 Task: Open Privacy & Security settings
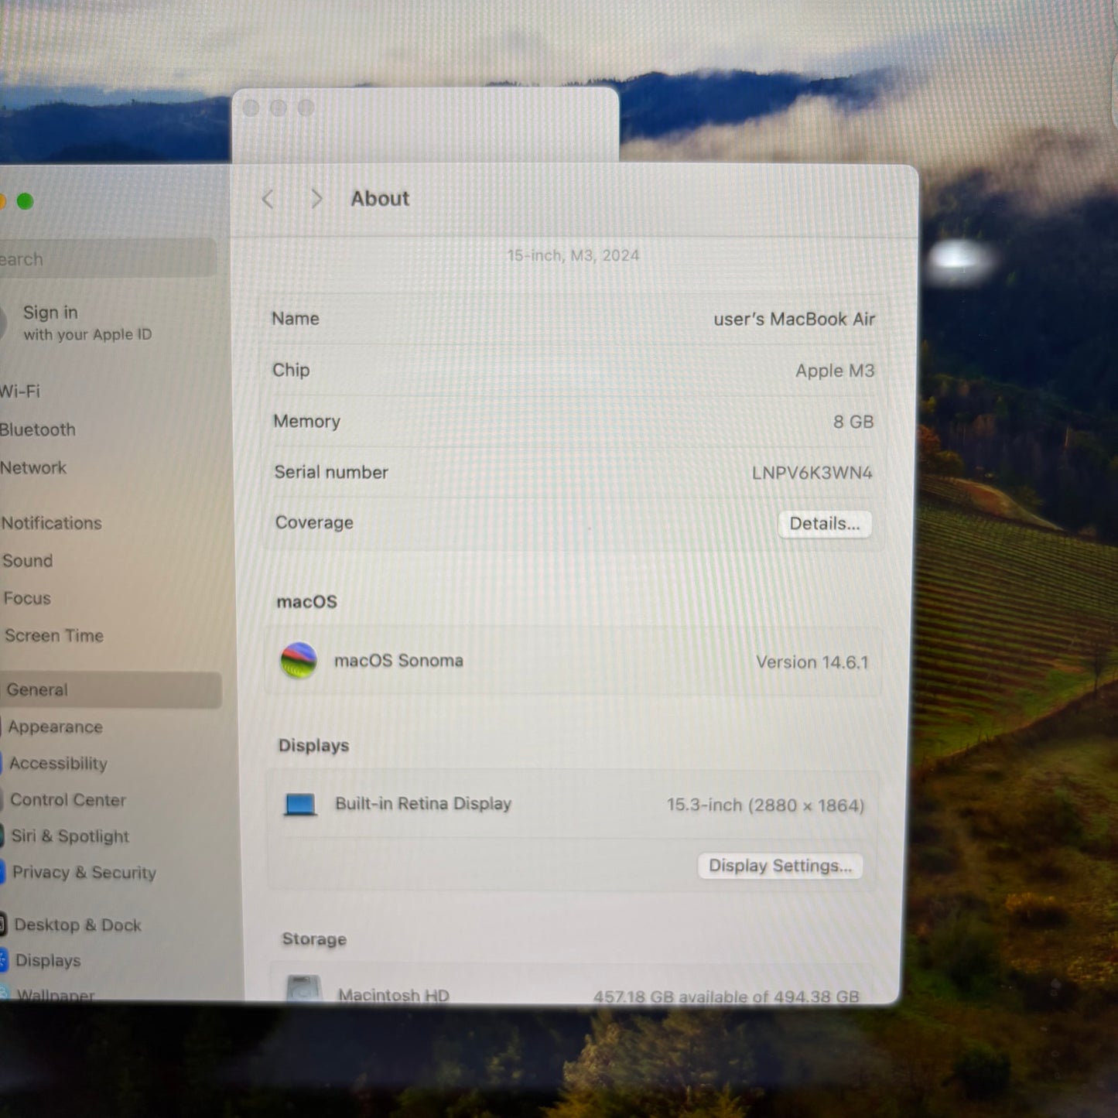(x=84, y=873)
